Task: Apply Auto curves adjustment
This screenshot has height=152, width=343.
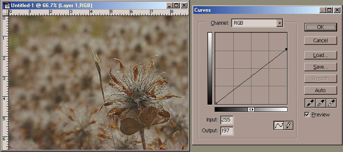Action: (320, 90)
